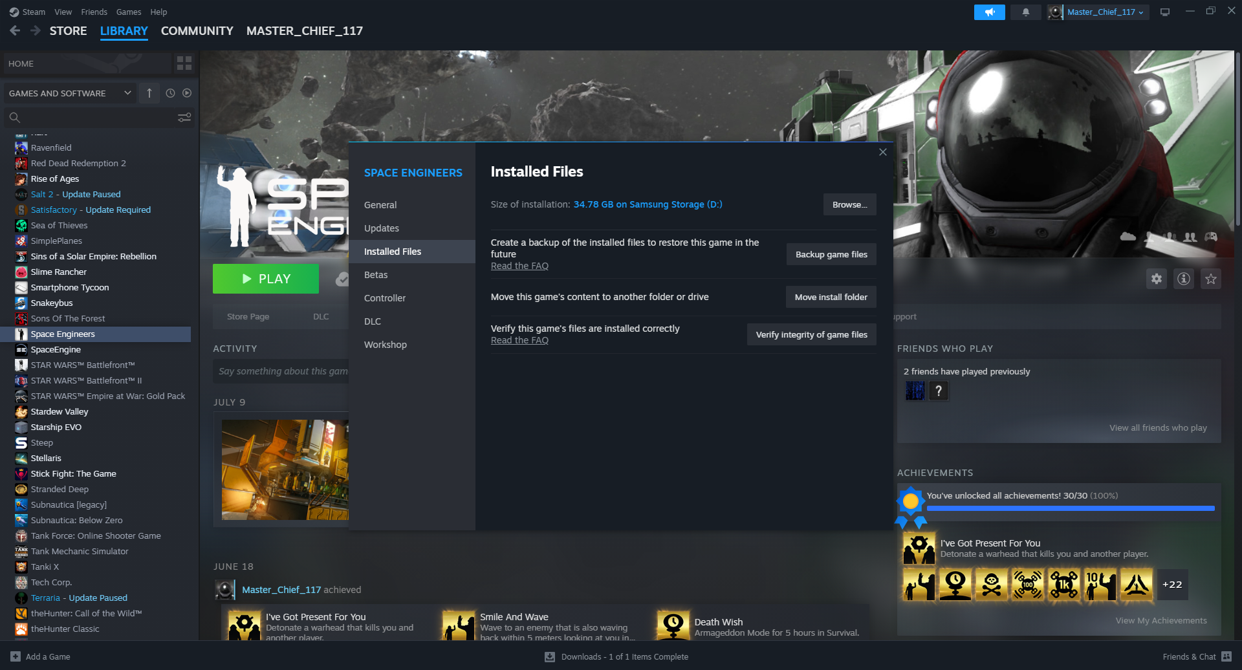Click the Browse... button

[x=850, y=204]
